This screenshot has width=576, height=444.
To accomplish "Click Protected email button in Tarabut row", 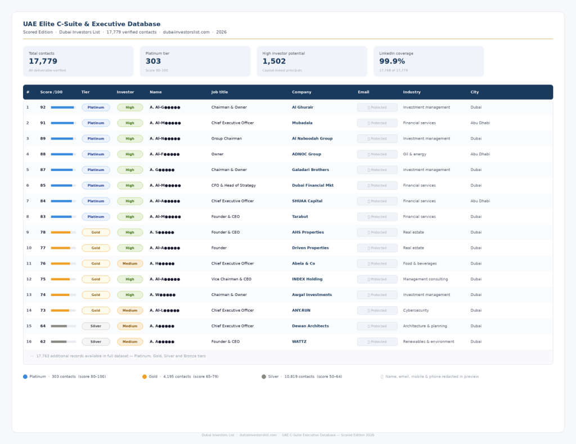I will [377, 217].
